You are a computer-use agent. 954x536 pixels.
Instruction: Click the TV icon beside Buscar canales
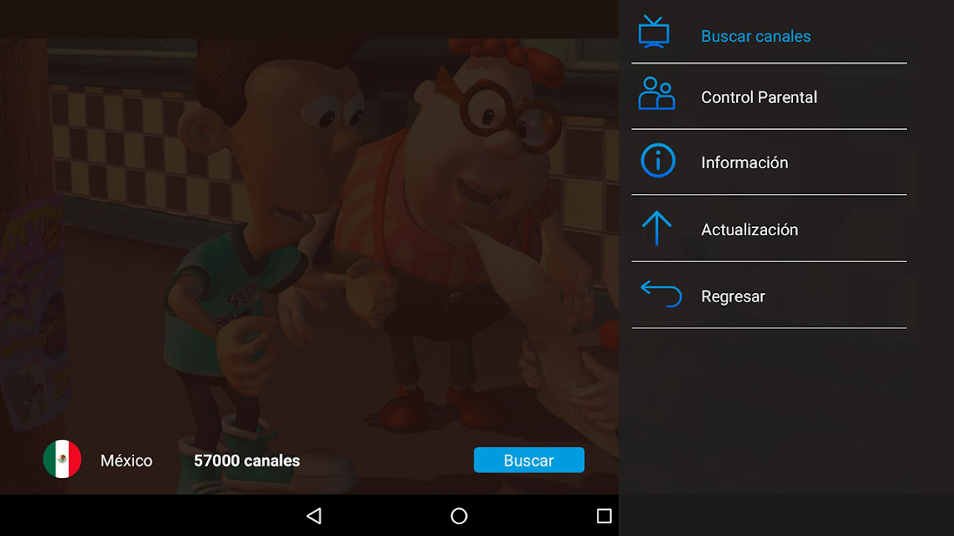point(654,32)
